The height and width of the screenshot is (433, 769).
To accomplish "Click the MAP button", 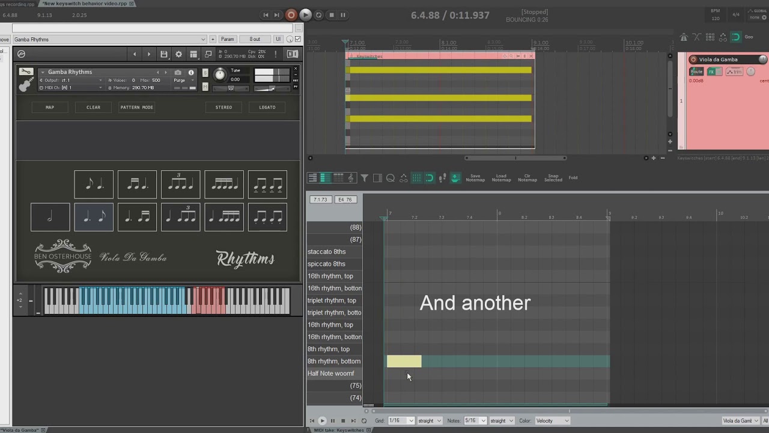I will coord(50,107).
